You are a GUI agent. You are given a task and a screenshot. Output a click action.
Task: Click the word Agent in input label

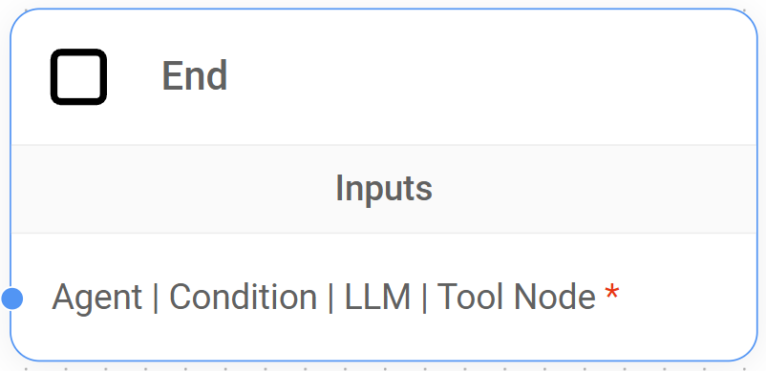(x=96, y=298)
